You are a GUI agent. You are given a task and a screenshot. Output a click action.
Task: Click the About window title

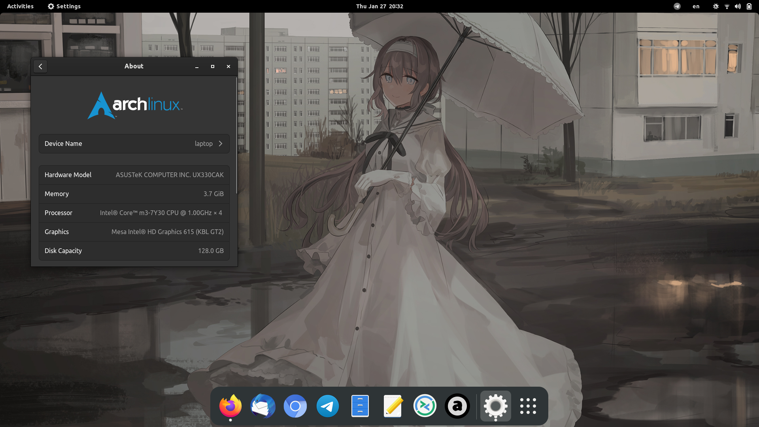134,66
